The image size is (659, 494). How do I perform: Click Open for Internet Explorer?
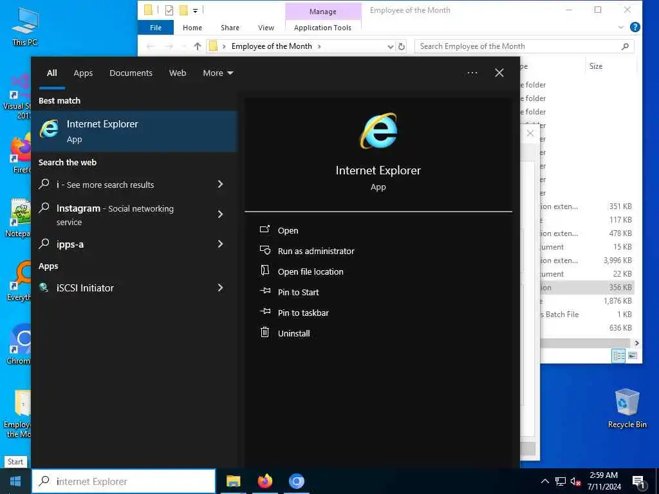tap(288, 230)
